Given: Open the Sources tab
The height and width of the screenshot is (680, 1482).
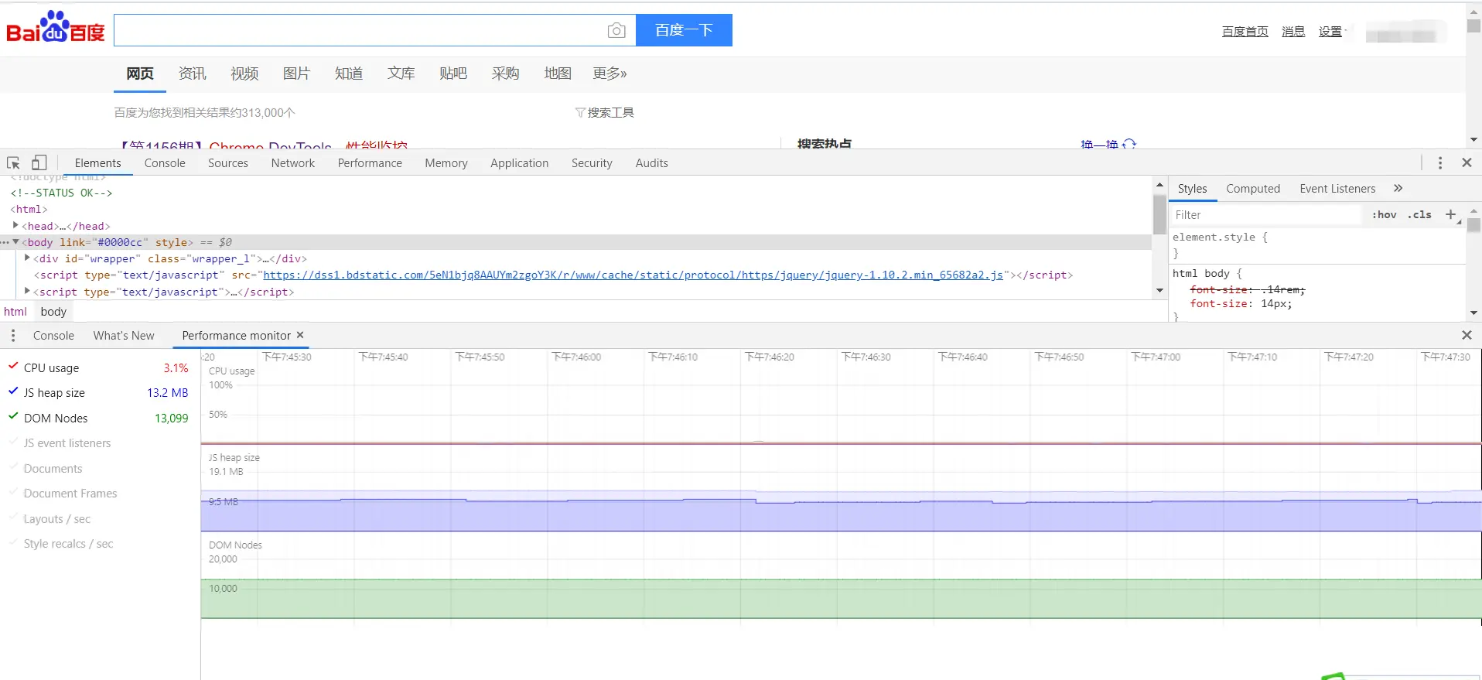Looking at the screenshot, I should click(x=227, y=162).
